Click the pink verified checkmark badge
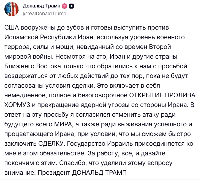Viewport: 201px width, 180px height. [x=64, y=6]
